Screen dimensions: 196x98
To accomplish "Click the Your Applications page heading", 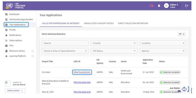I will (x=51, y=15).
